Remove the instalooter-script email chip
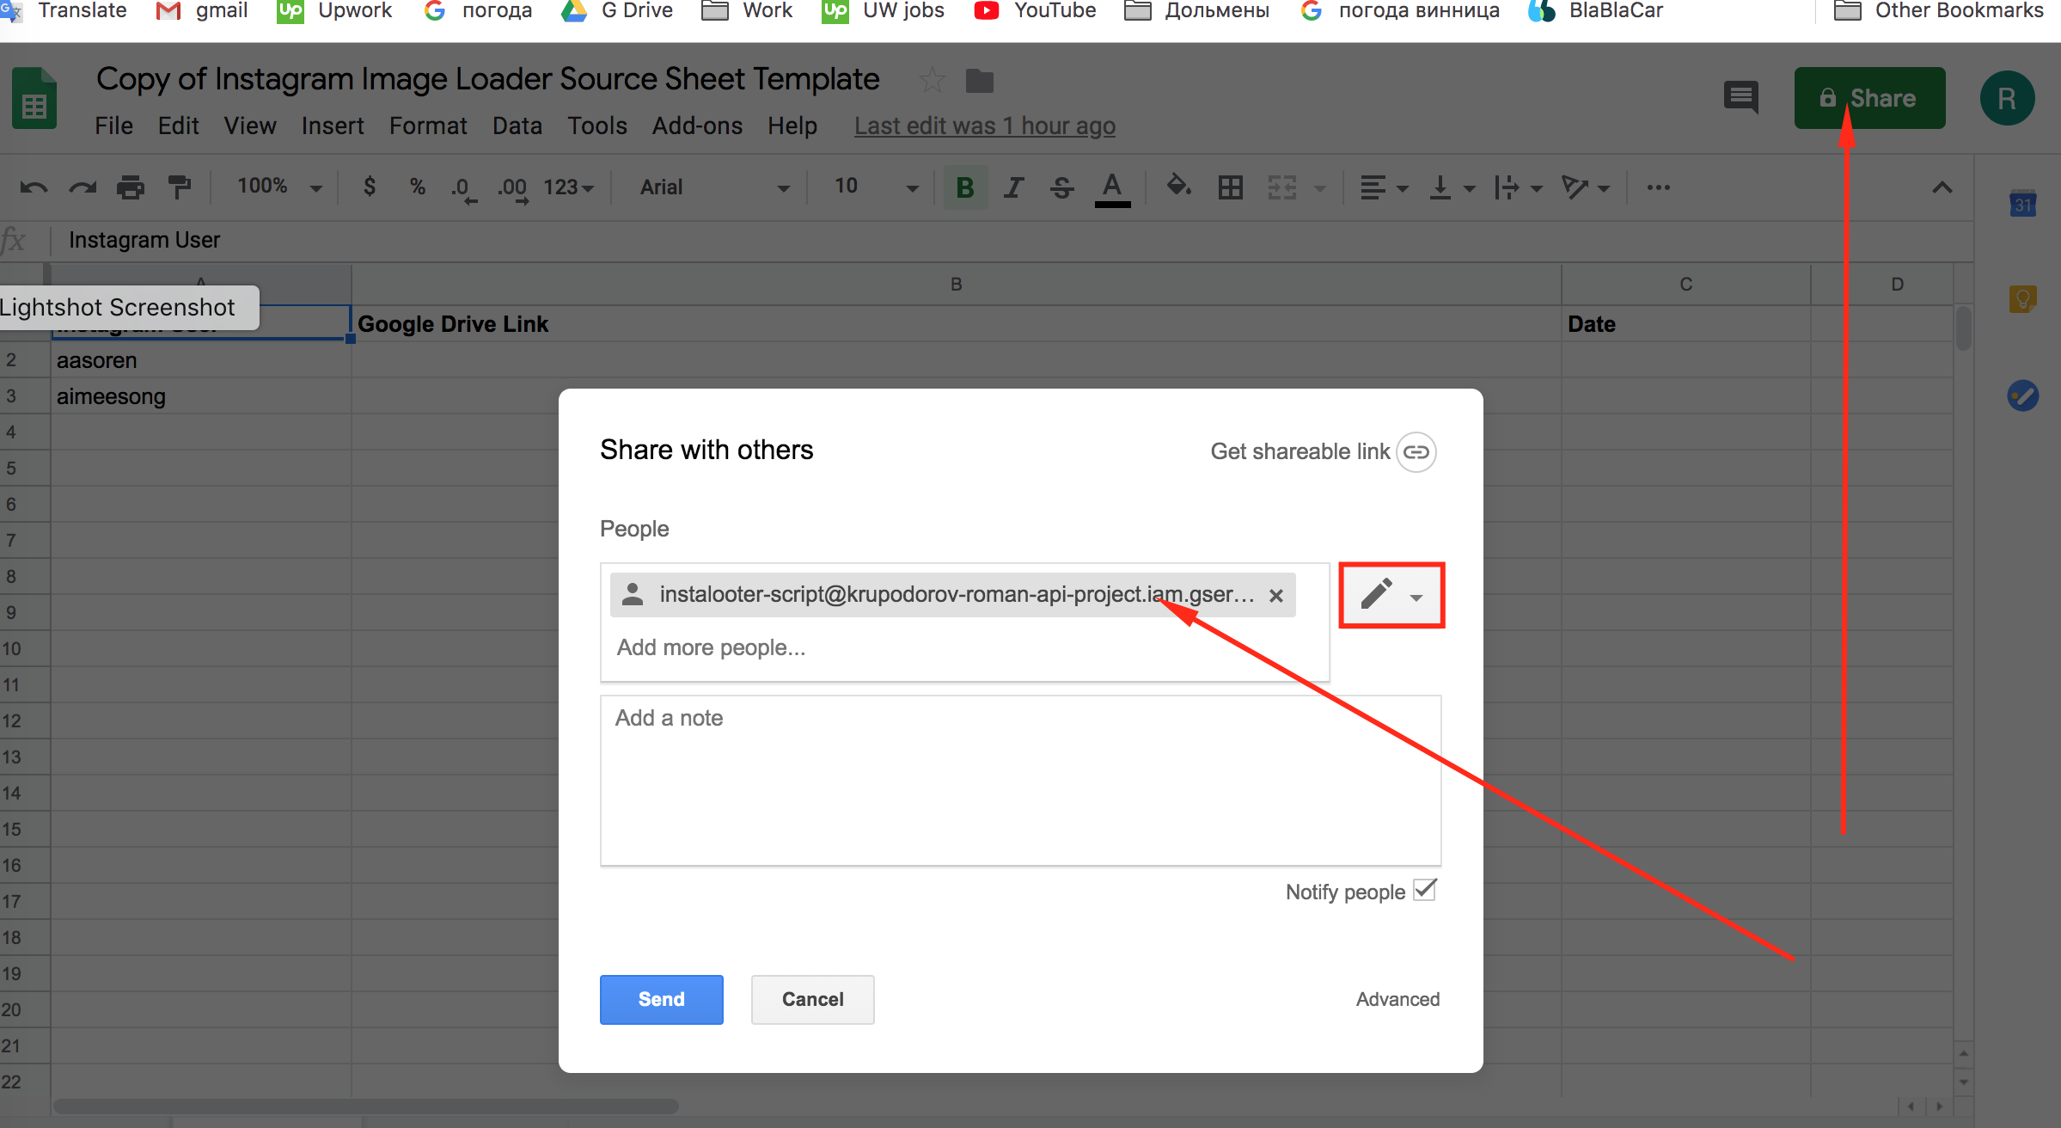The width and height of the screenshot is (2061, 1128). point(1276,595)
